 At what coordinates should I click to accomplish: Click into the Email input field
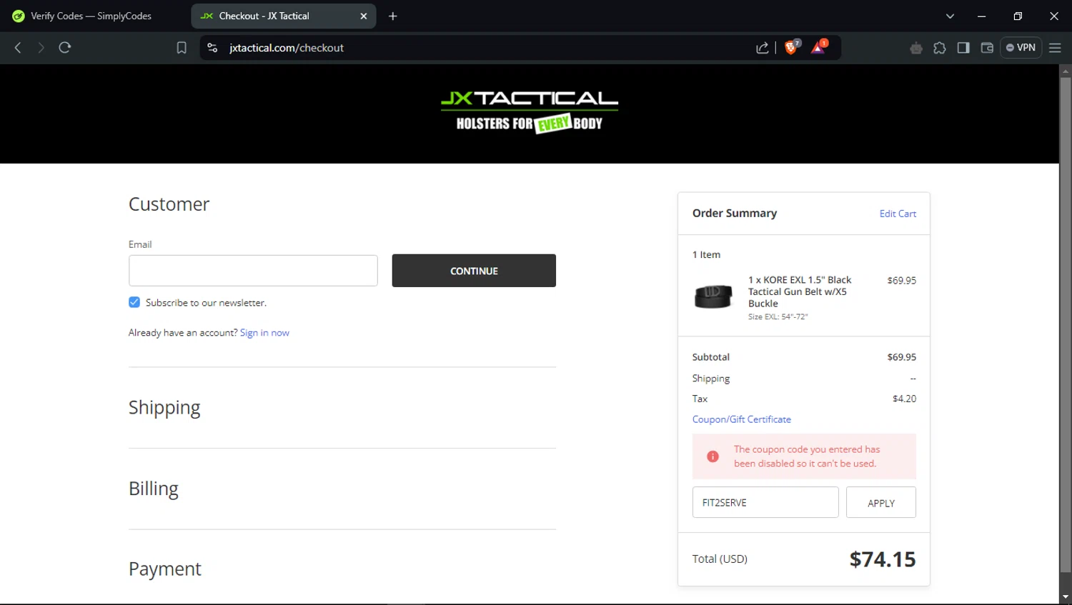click(253, 271)
